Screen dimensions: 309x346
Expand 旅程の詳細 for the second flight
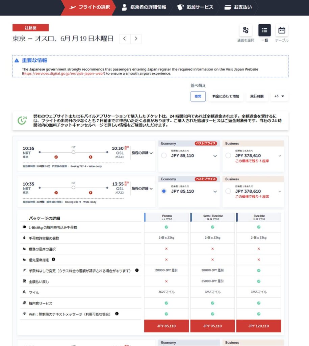tap(142, 189)
